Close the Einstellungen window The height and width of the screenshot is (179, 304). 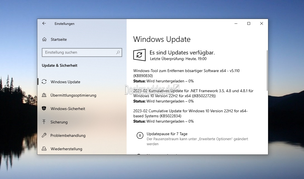tap(262, 23)
